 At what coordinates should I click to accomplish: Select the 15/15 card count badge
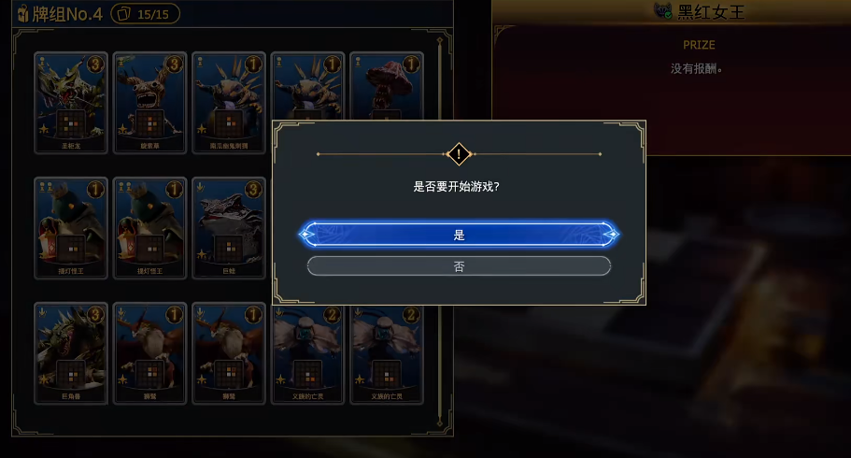click(146, 14)
